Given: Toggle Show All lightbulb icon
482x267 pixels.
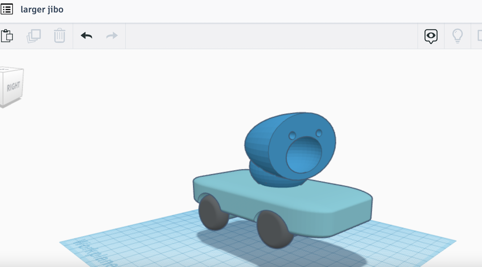Looking at the screenshot, I should pyautogui.click(x=457, y=36).
